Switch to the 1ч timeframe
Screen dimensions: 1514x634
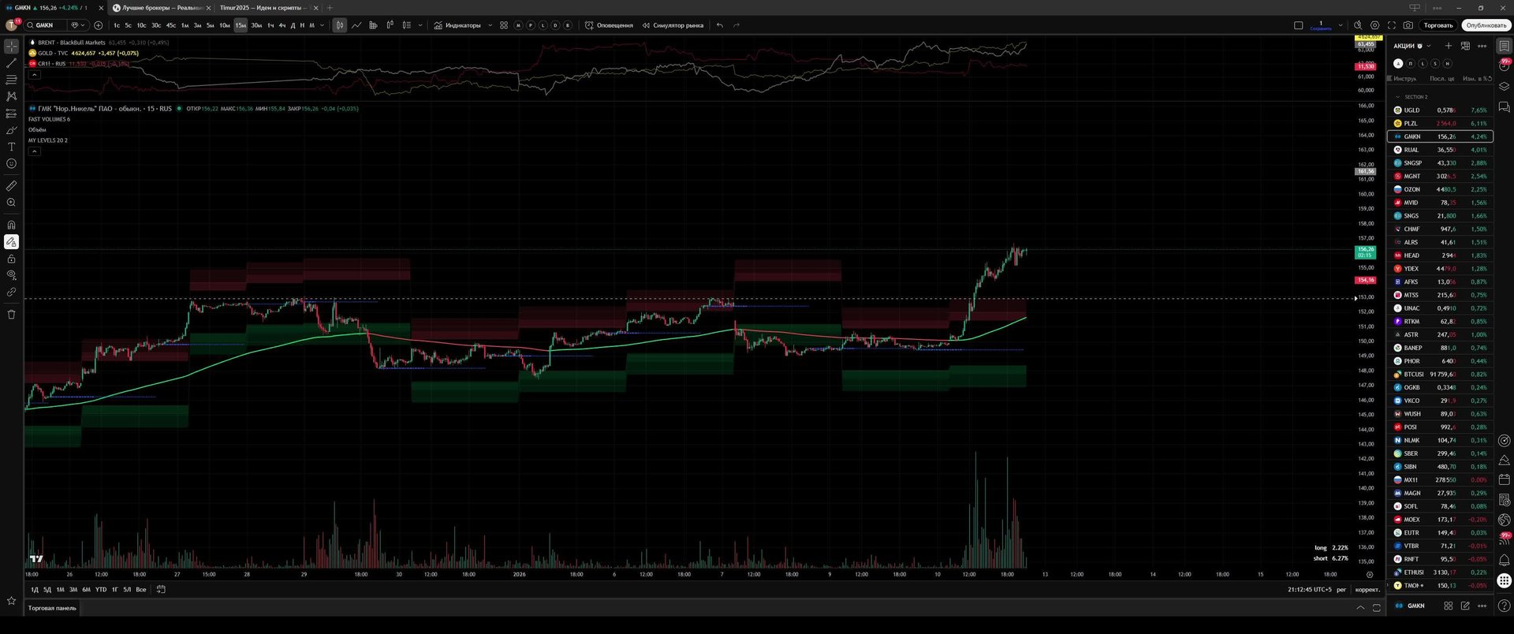[x=270, y=25]
